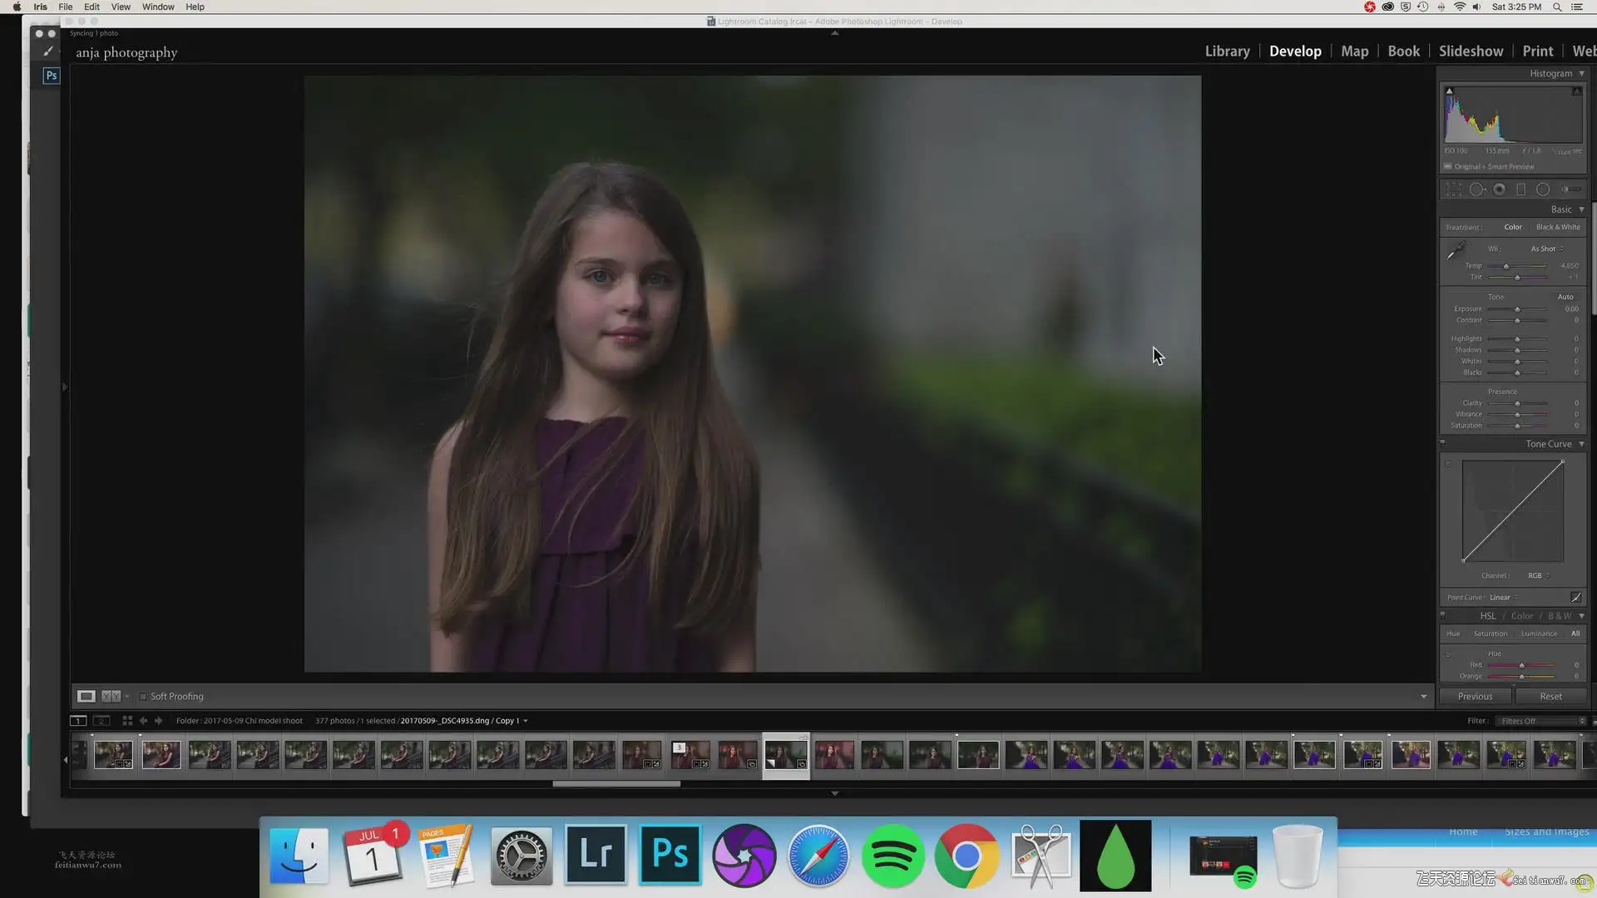Pick the White Balance Selector eyedropper
This screenshot has width=1597, height=898.
click(x=1456, y=249)
